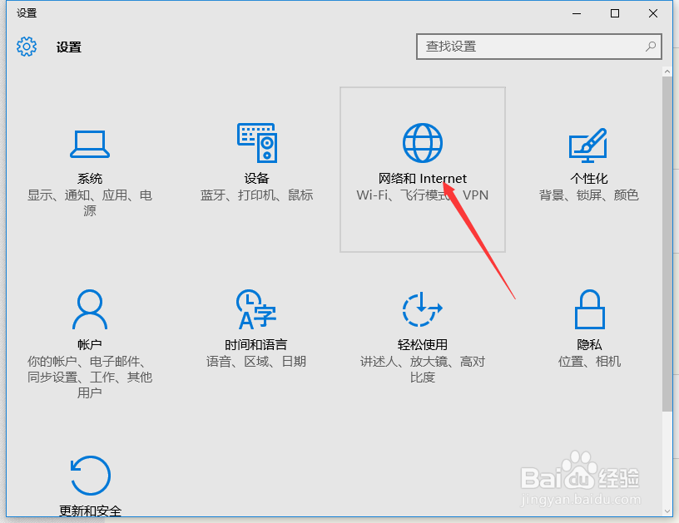This screenshot has height=523, width=679.
Task: Click the 背景、锁屏、颜色 subtitle text
Action: click(x=588, y=195)
